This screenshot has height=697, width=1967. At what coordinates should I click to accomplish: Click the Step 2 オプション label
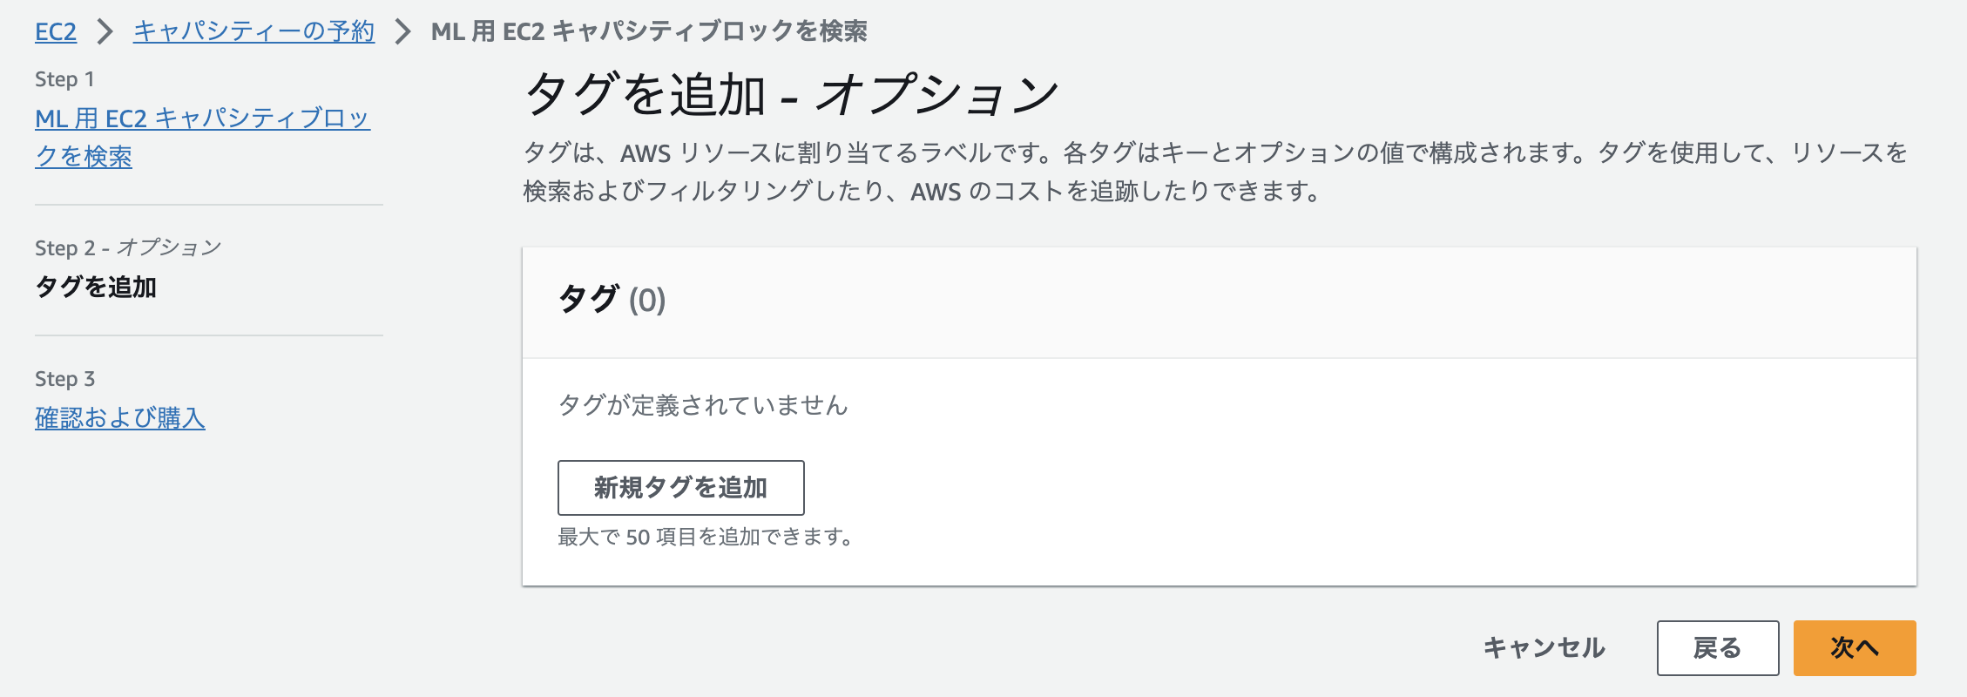click(129, 247)
